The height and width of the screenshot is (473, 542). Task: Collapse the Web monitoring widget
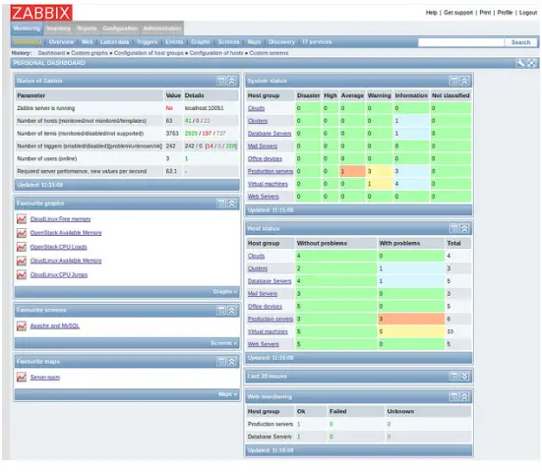click(464, 397)
